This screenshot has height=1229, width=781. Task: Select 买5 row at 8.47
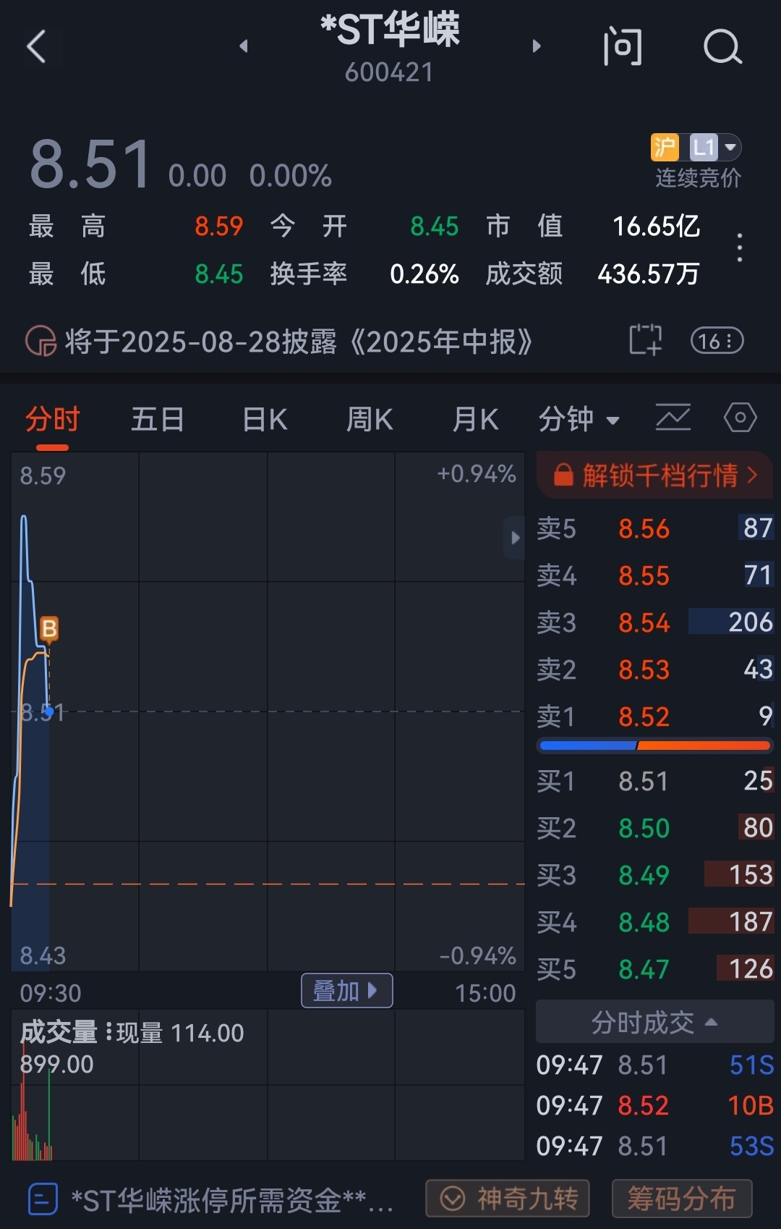[x=654, y=969]
